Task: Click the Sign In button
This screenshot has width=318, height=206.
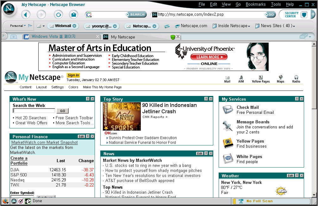Action: [x=73, y=75]
